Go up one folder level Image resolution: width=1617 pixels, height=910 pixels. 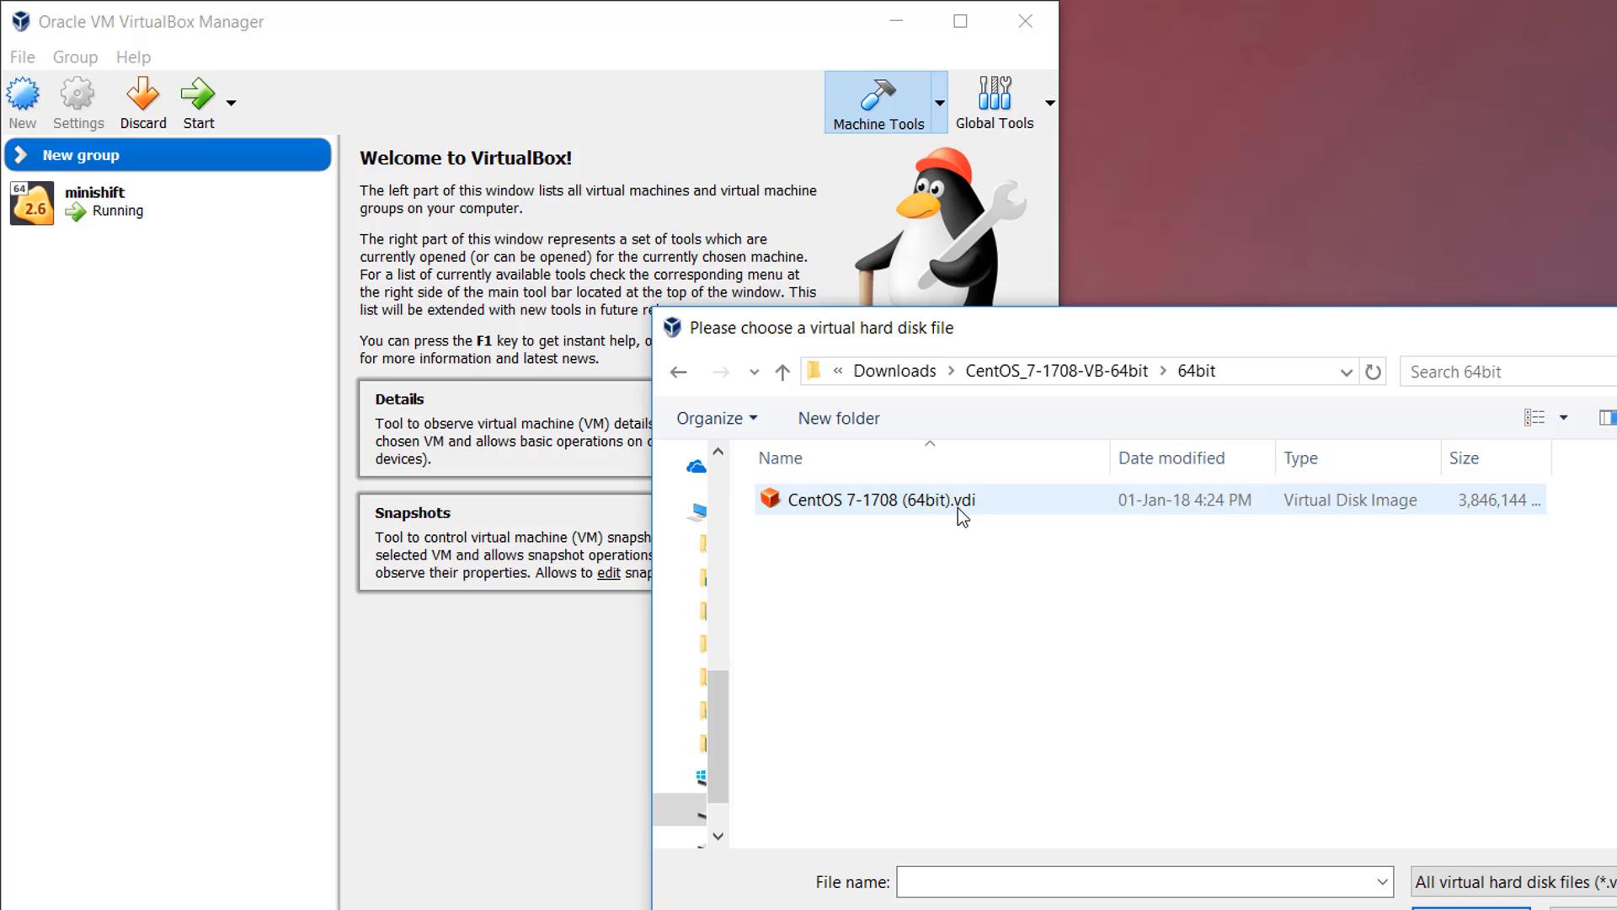pos(782,372)
